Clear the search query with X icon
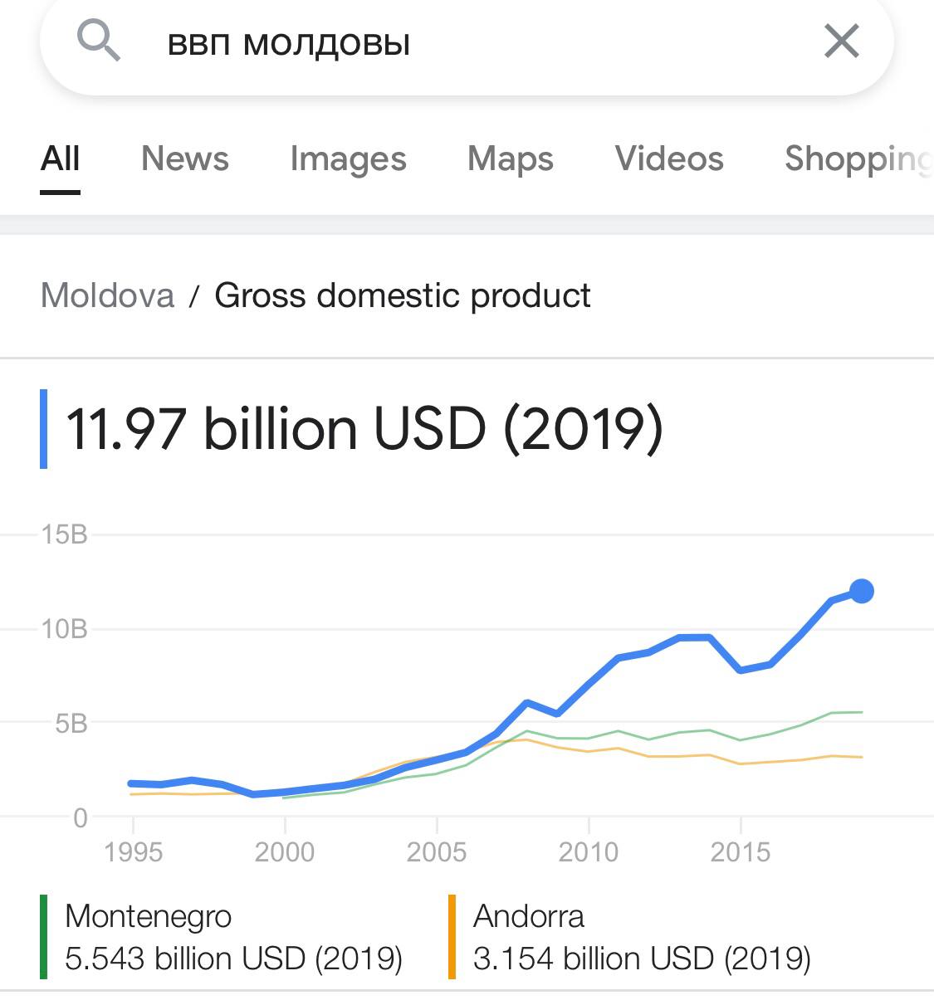The width and height of the screenshot is (934, 1005). coord(841,41)
